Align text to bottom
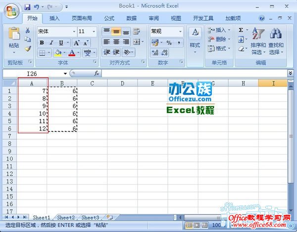Screen dimensions: 297x232 tap(126, 32)
